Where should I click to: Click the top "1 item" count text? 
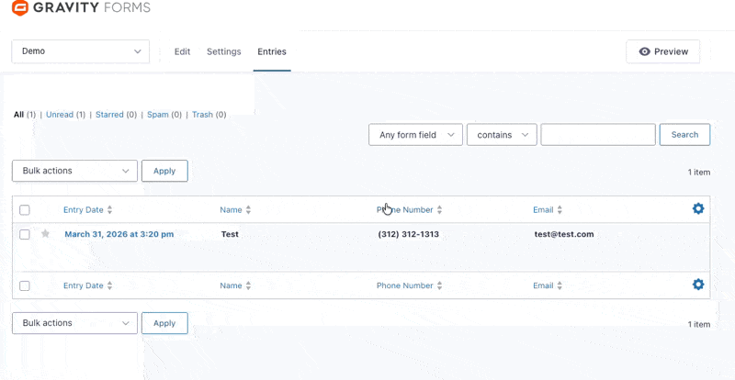[699, 173]
